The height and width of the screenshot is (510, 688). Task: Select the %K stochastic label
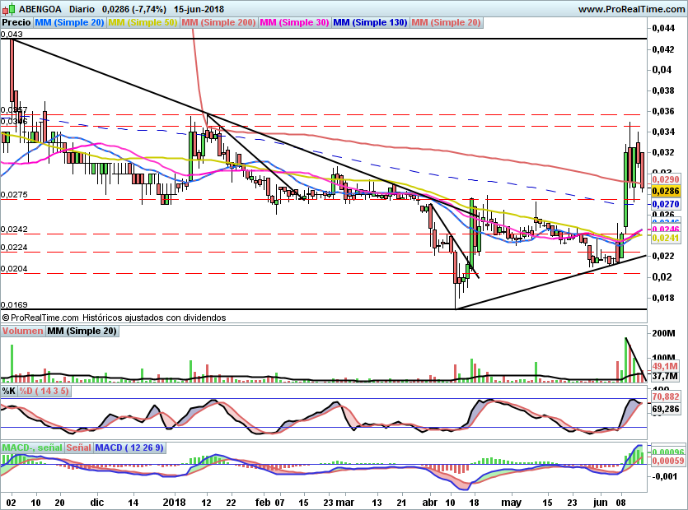coord(9,391)
